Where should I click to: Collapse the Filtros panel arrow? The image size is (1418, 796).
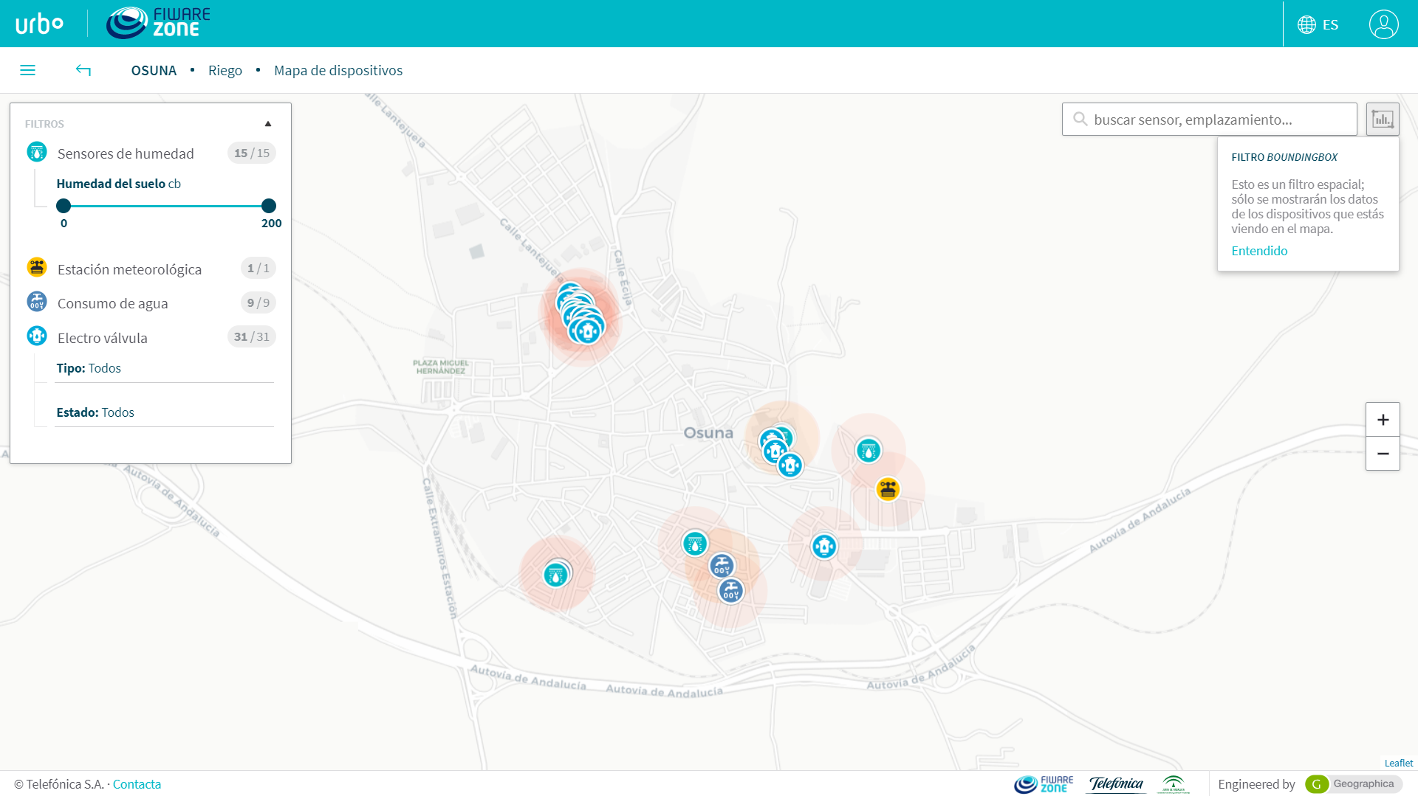(x=268, y=124)
